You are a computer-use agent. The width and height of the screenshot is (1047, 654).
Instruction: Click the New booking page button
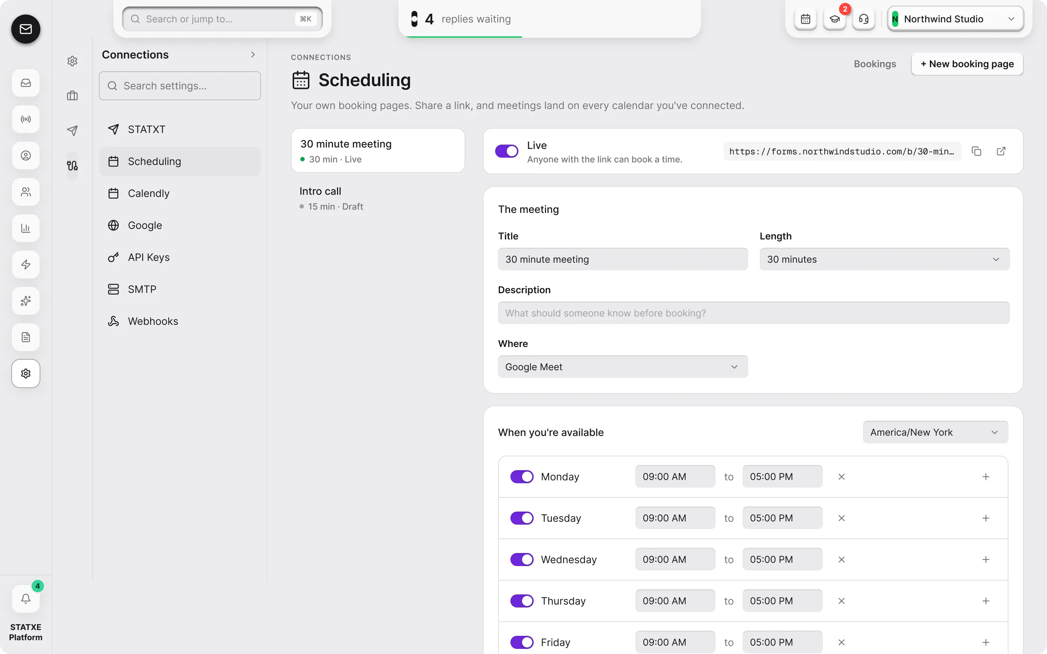(x=967, y=64)
